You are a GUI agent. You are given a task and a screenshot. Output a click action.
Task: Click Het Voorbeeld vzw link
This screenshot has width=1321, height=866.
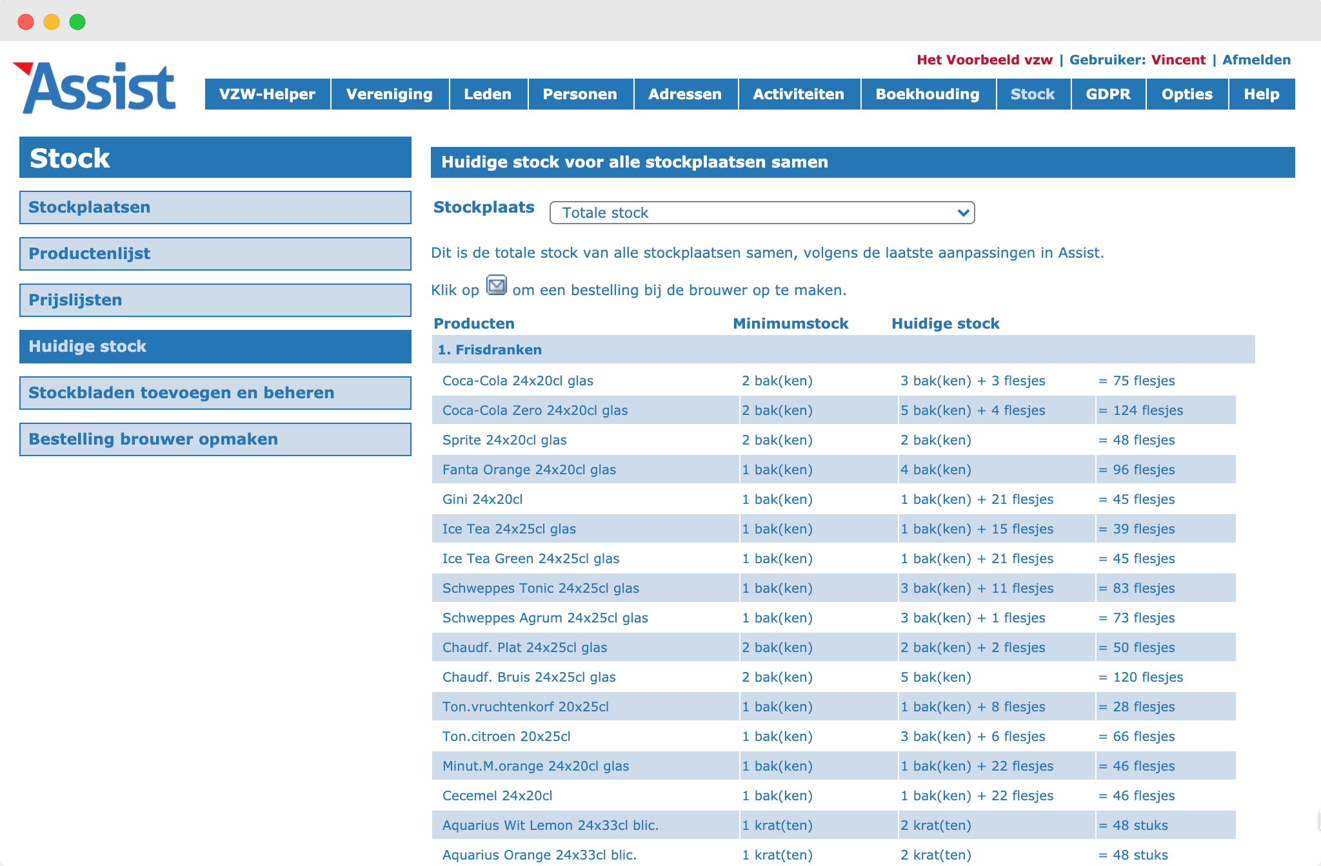[x=984, y=60]
